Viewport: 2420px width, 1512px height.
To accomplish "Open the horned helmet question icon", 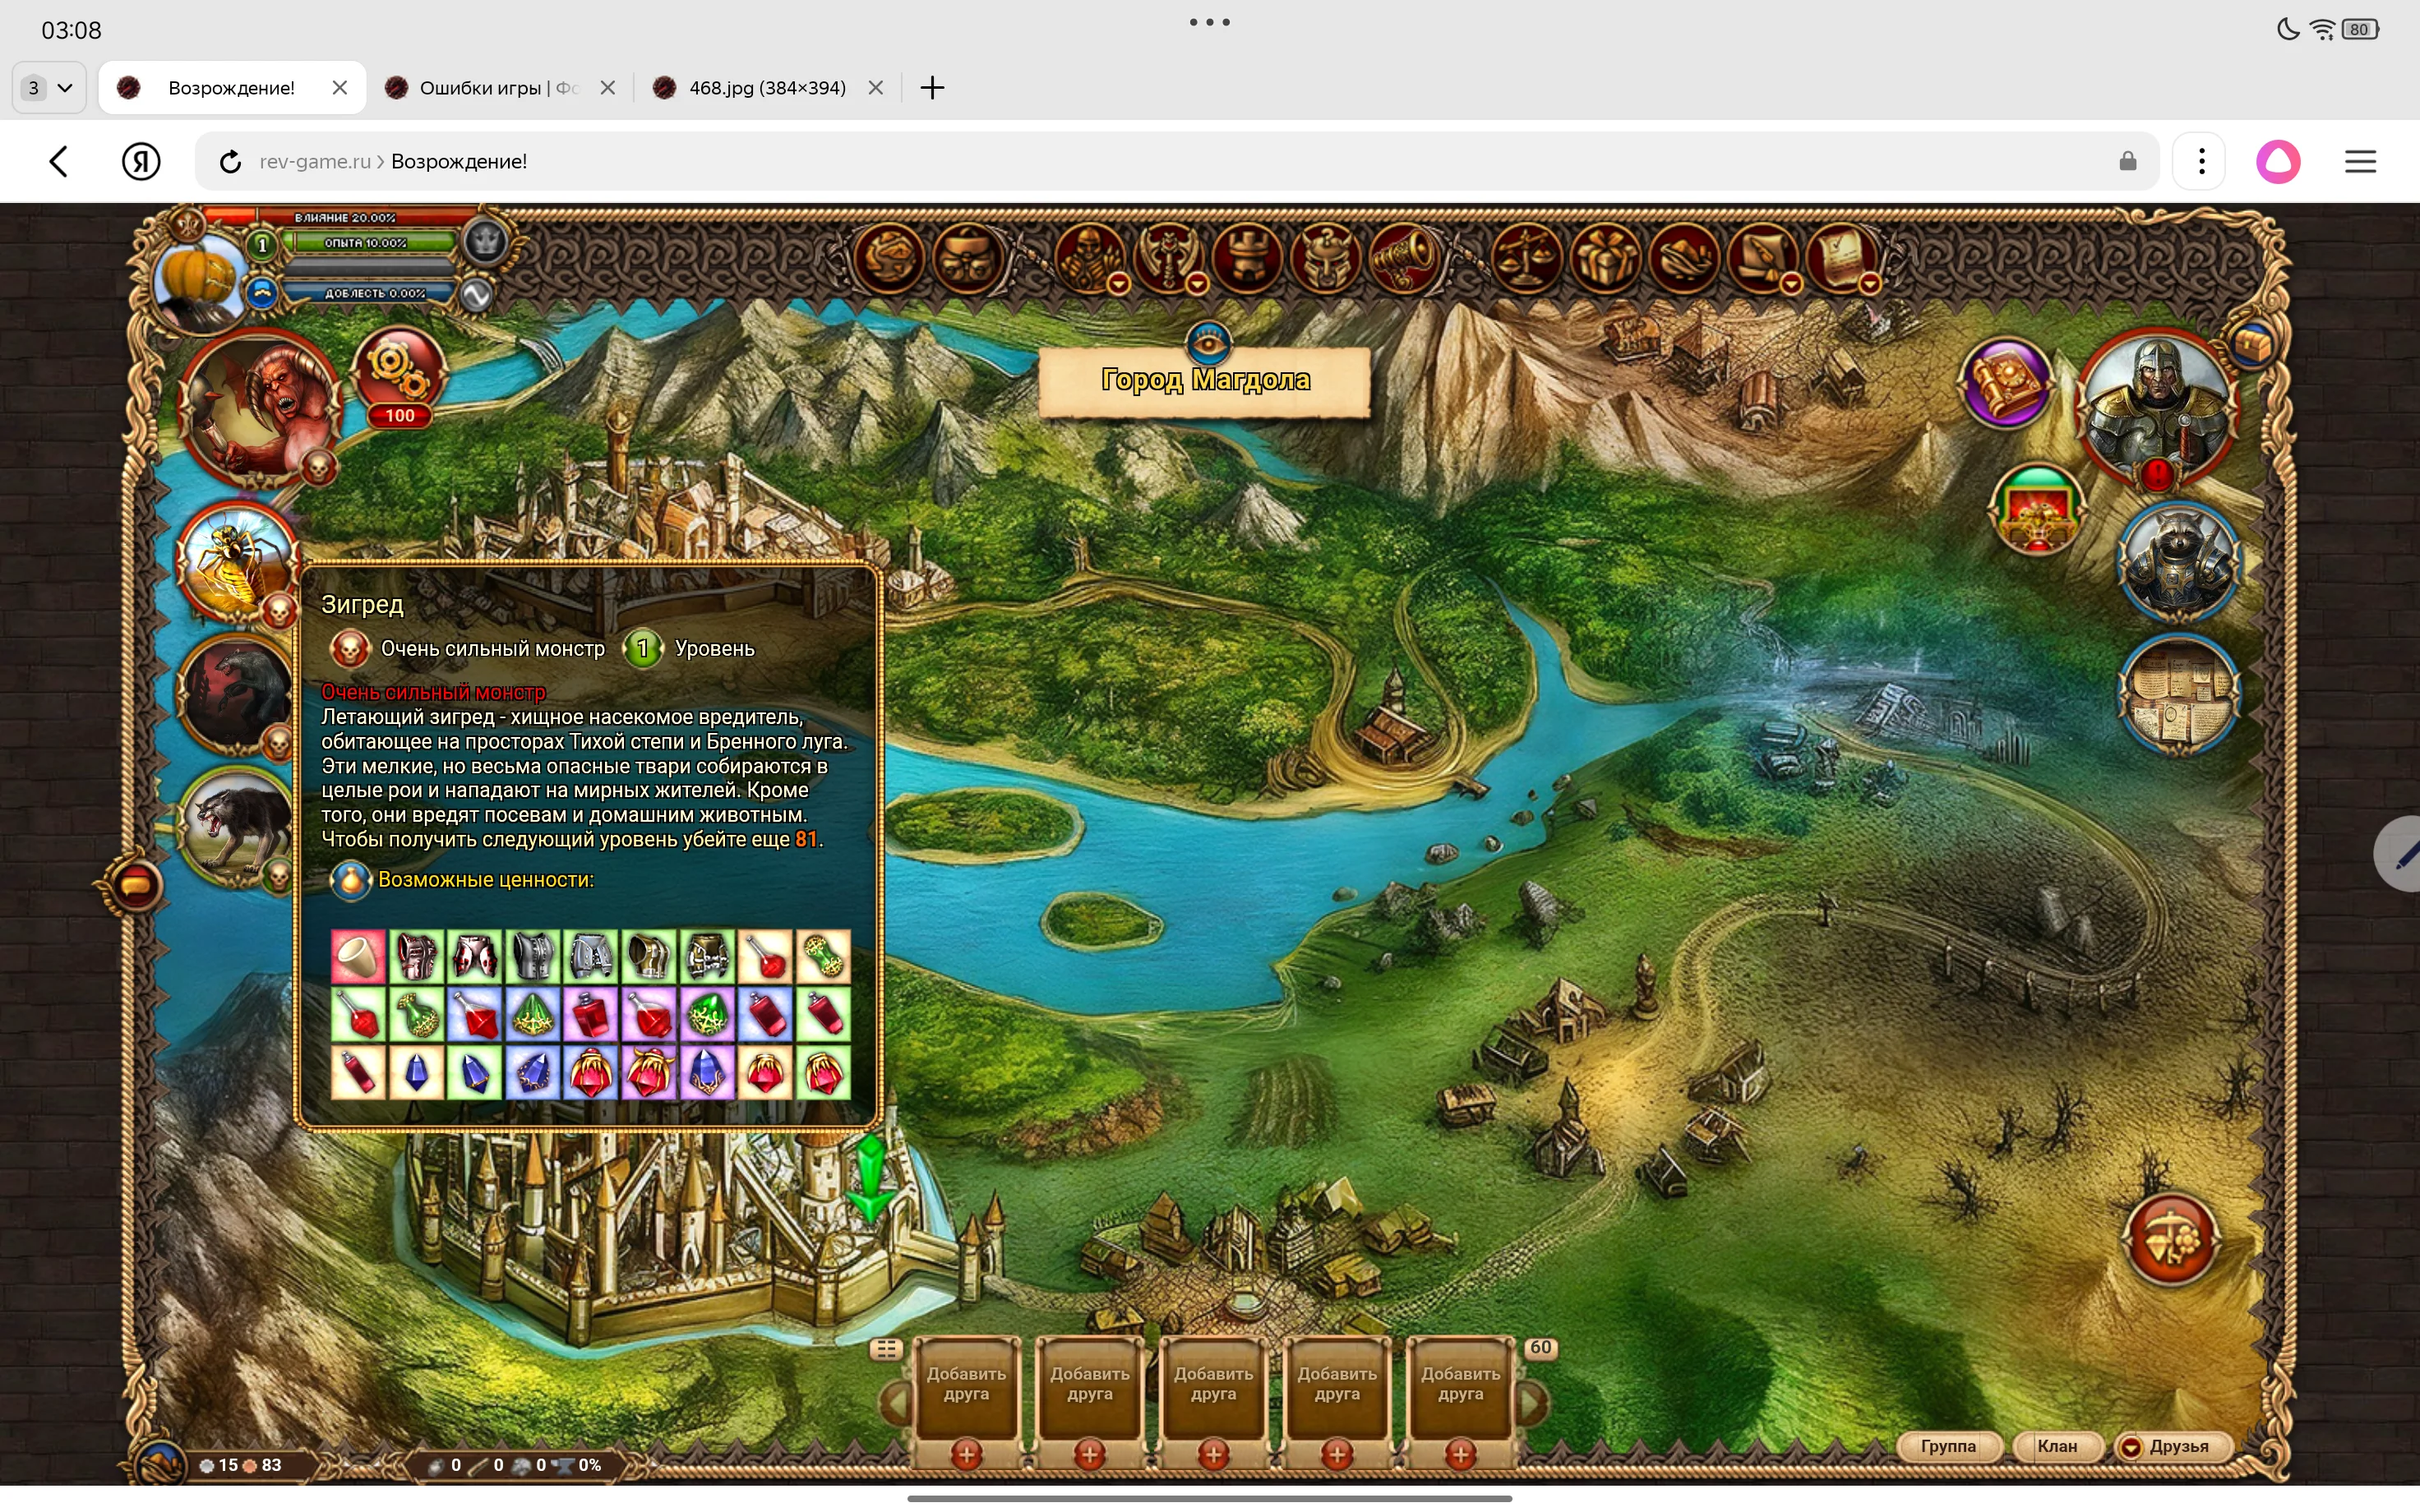I will 1326,257.
